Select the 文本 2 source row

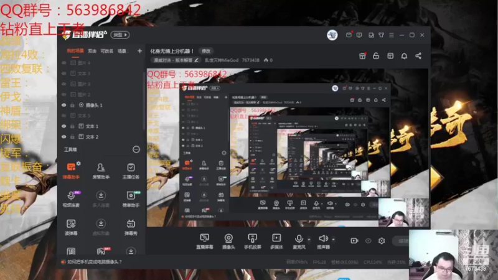101,137
